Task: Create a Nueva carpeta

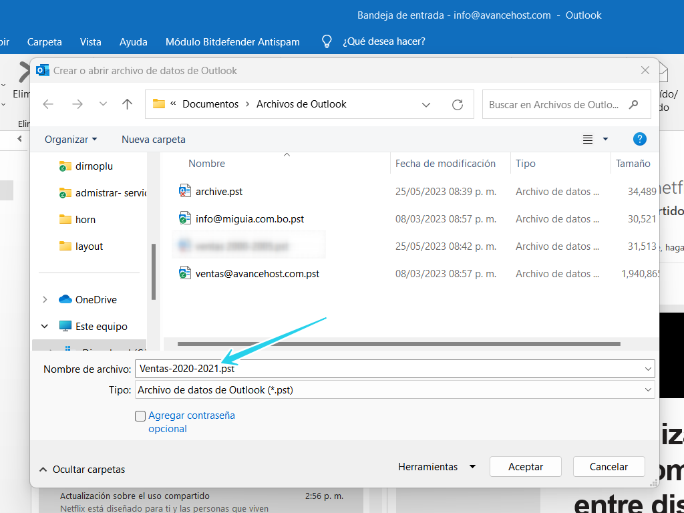Action: coord(154,139)
